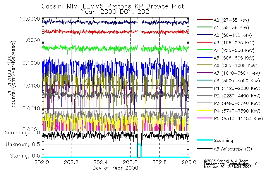Click the 'Staring, 0.0' axis label
278x175 pixels.
25,156
